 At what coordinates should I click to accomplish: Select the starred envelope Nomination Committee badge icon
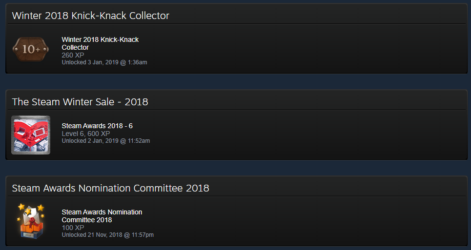coord(31,221)
